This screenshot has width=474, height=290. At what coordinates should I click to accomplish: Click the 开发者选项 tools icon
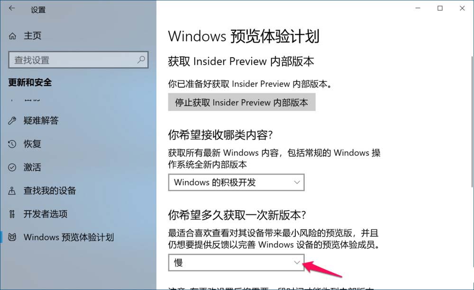click(12, 214)
